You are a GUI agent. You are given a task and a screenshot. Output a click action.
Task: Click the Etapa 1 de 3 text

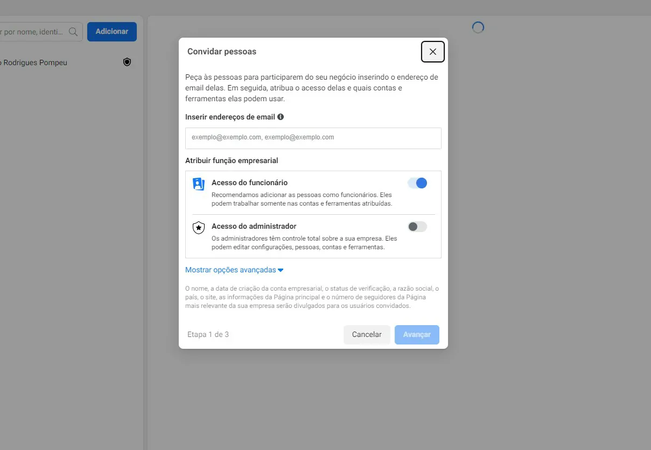click(x=208, y=335)
